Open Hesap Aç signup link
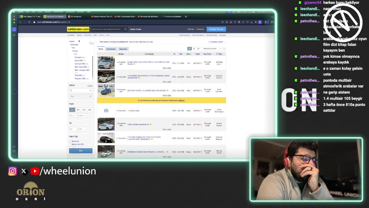The width and height of the screenshot is (369, 208). 200,29
